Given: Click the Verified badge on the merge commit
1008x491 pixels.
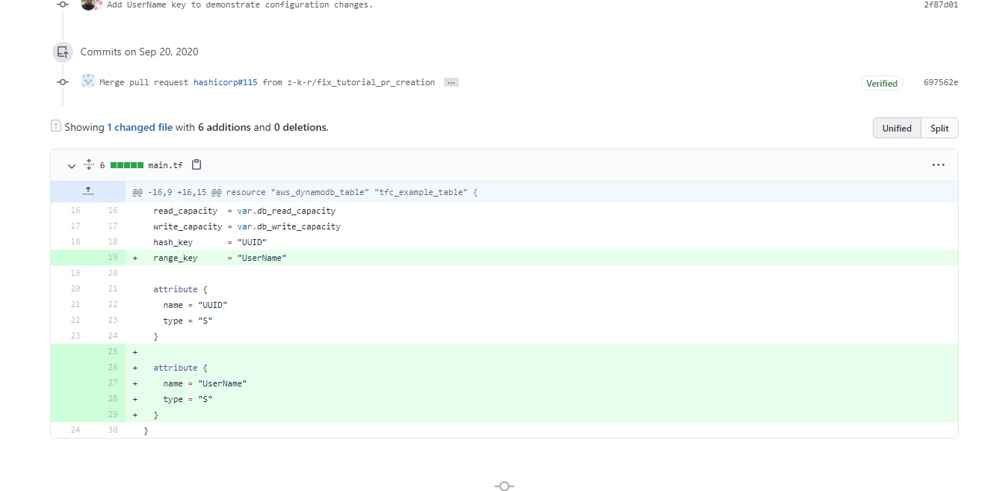Looking at the screenshot, I should click(x=882, y=83).
